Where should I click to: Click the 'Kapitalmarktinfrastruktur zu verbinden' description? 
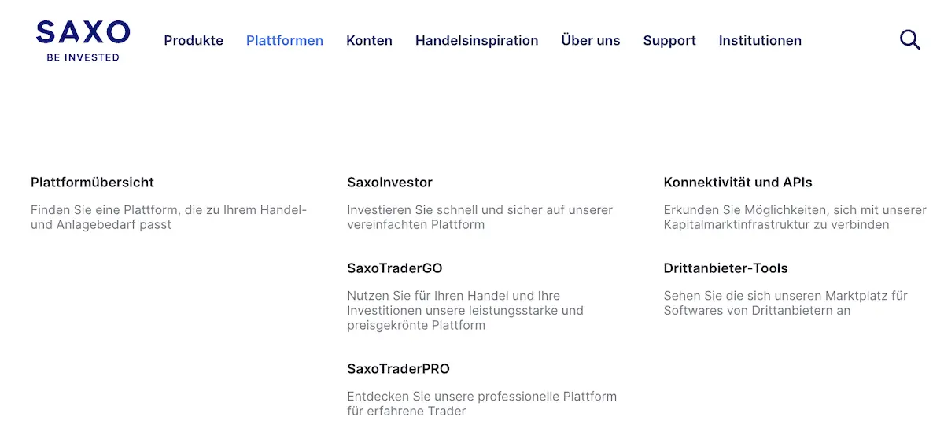coord(776,224)
